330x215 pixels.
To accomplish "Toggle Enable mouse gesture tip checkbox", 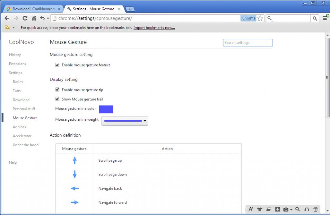I will click(x=57, y=90).
